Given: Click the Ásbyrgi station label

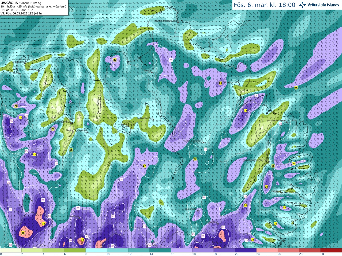Looking at the screenshot, I should (147, 71).
